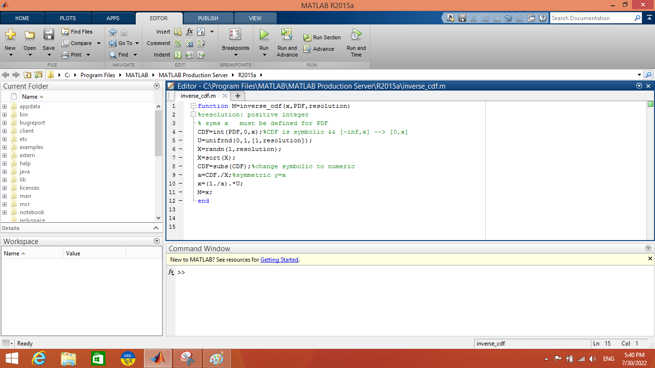The height and width of the screenshot is (368, 655).
Task: Open the New dropdown arrow
Action: coord(10,55)
